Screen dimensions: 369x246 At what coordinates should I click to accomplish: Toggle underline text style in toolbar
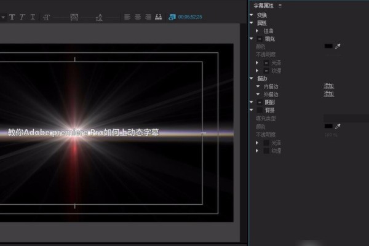33,17
